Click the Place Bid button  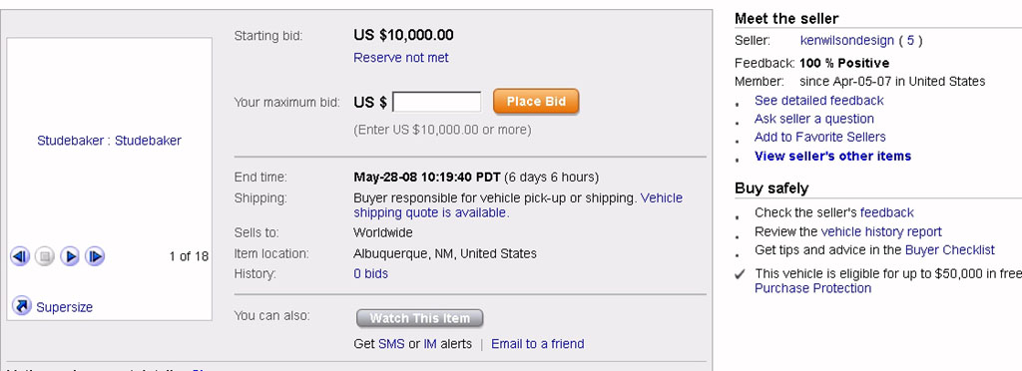tap(536, 102)
